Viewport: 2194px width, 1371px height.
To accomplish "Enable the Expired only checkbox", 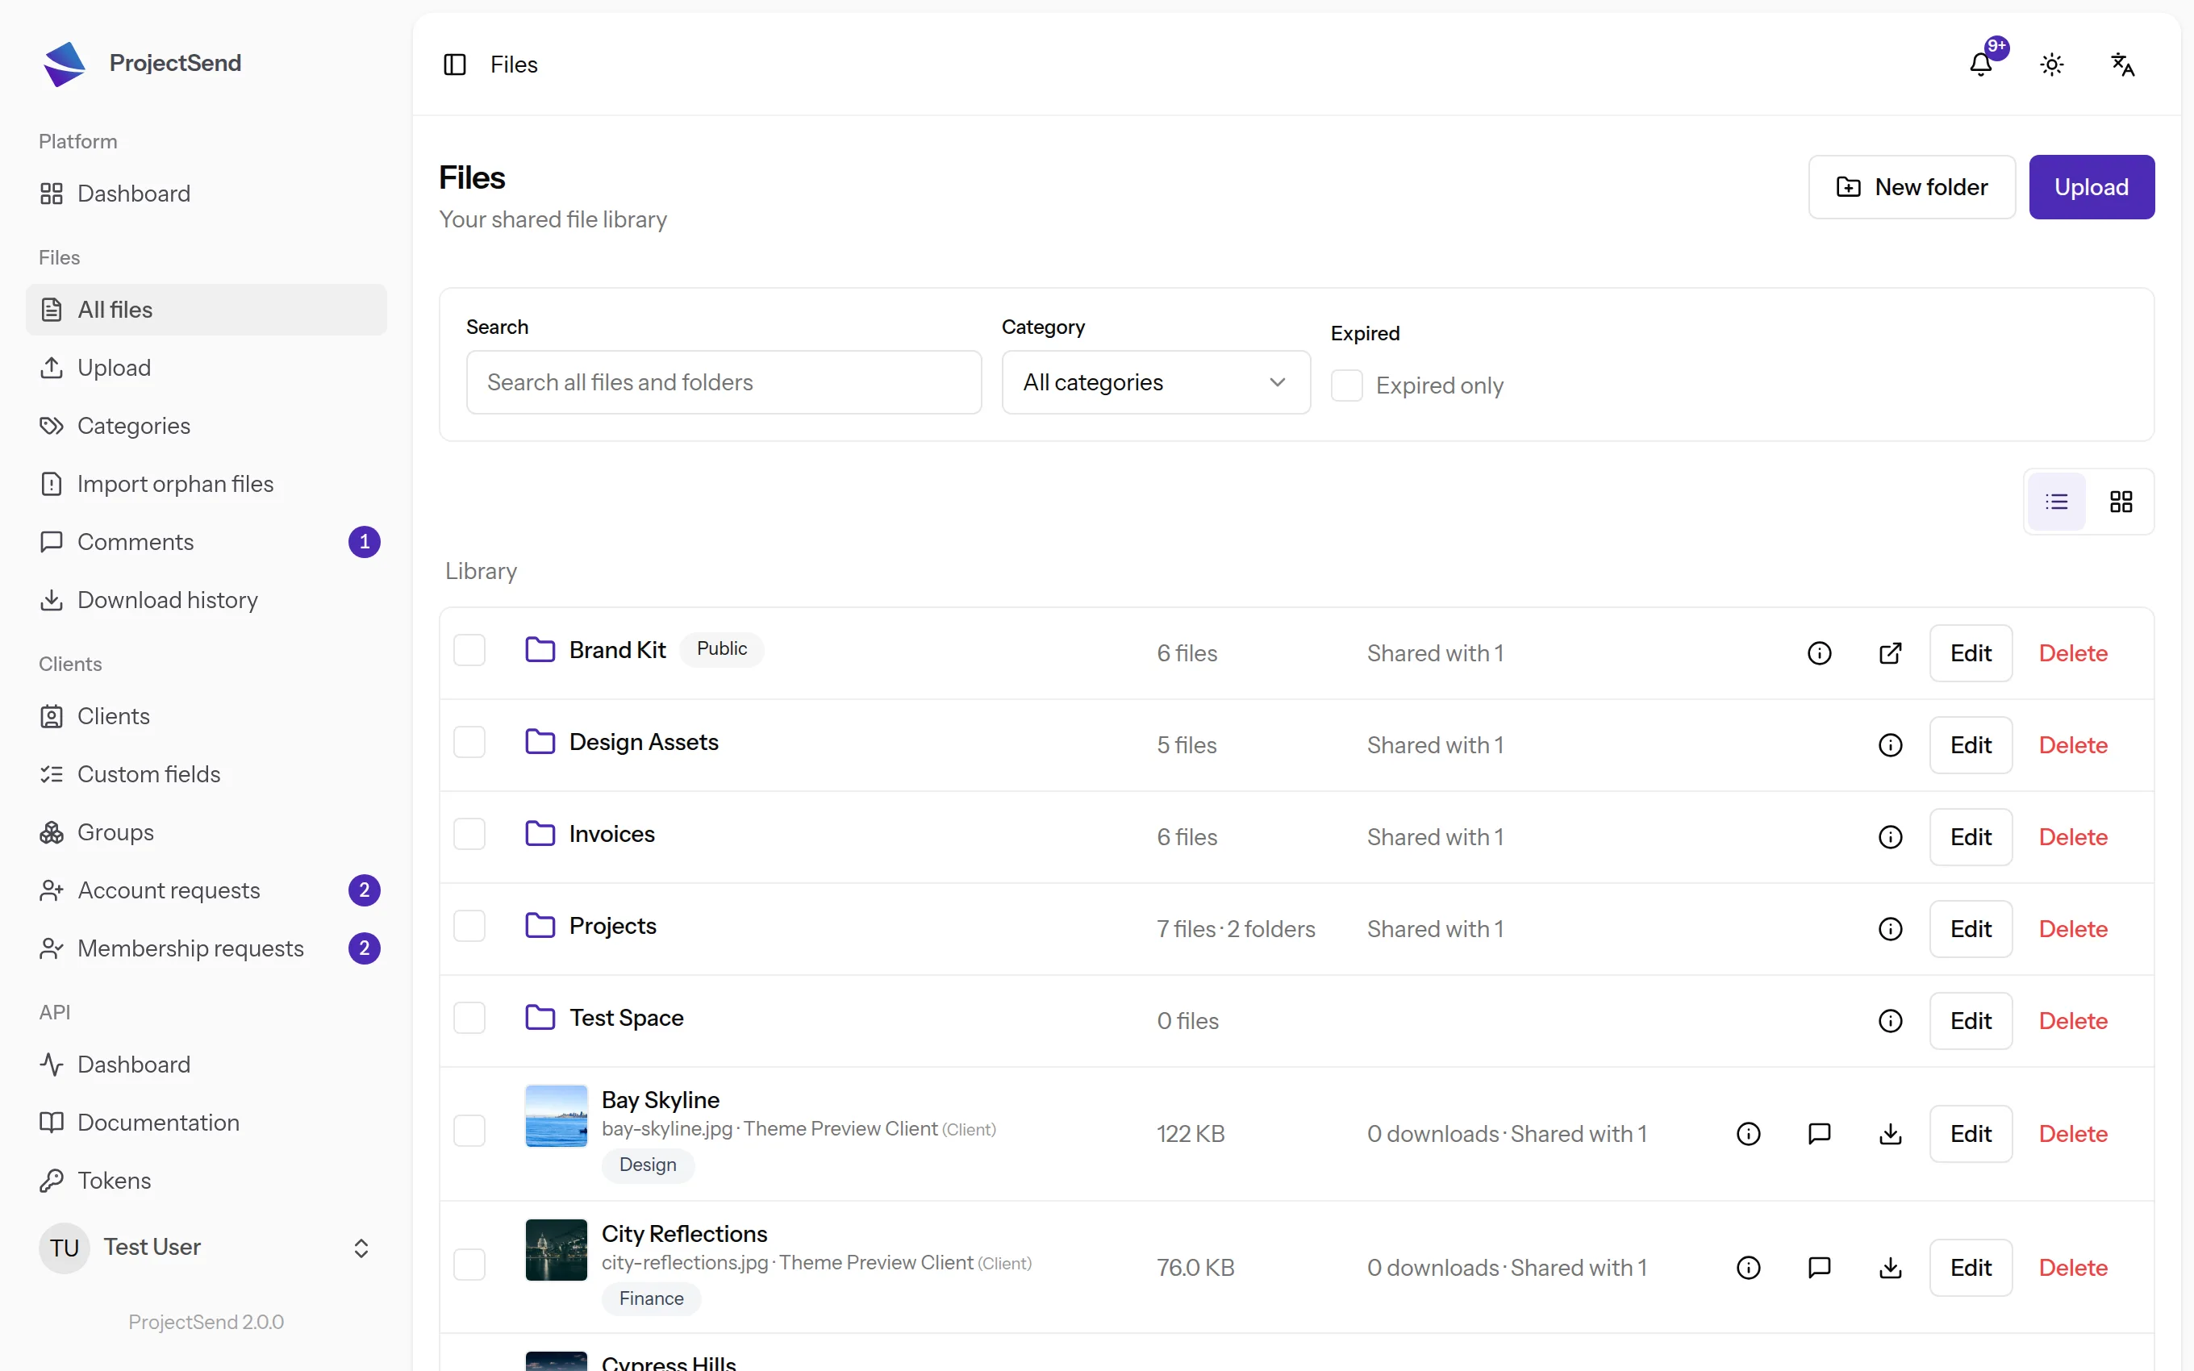I will click(x=1346, y=385).
